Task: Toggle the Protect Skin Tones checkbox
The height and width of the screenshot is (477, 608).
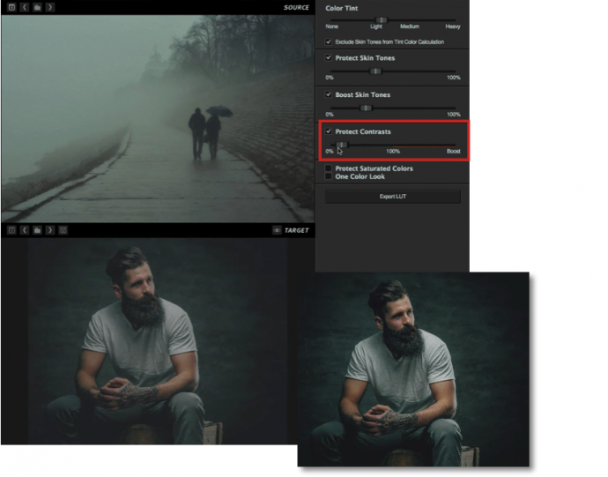Action: point(329,57)
